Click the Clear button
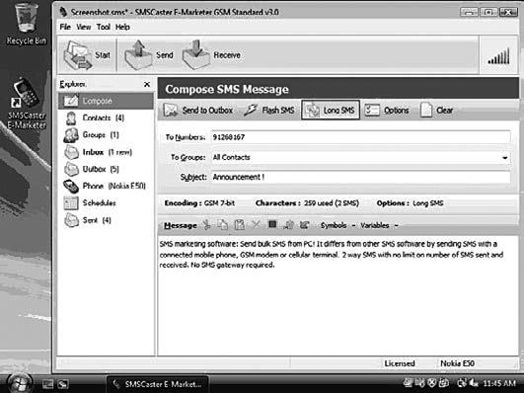Viewport: 524px width, 393px height. pyautogui.click(x=437, y=110)
